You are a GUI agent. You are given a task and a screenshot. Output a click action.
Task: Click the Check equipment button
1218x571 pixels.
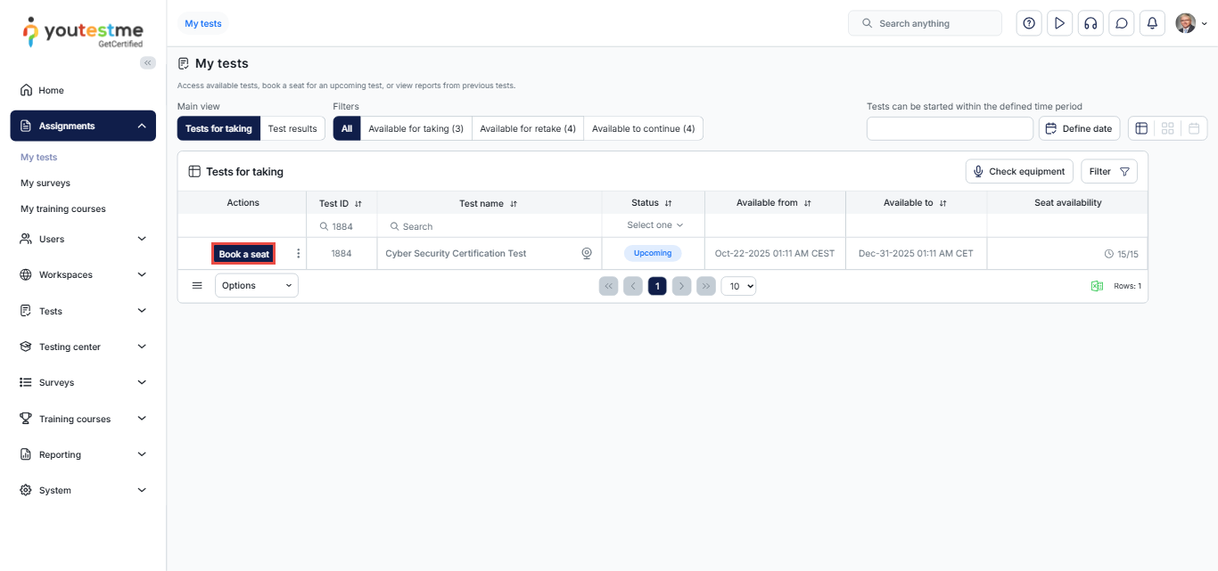[1017, 171]
